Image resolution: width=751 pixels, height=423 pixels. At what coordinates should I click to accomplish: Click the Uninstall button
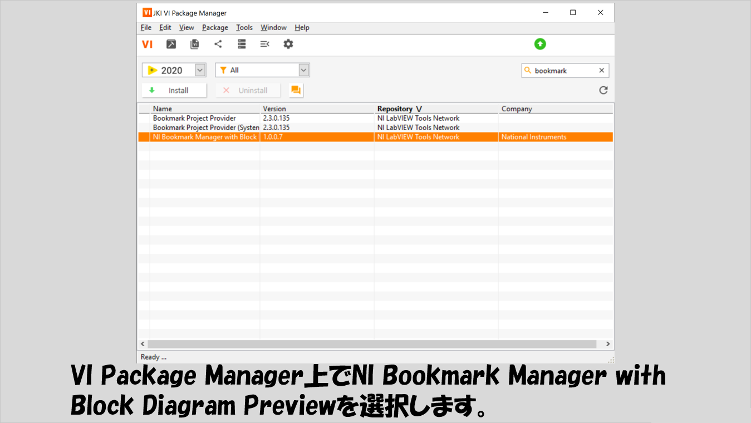pos(248,90)
